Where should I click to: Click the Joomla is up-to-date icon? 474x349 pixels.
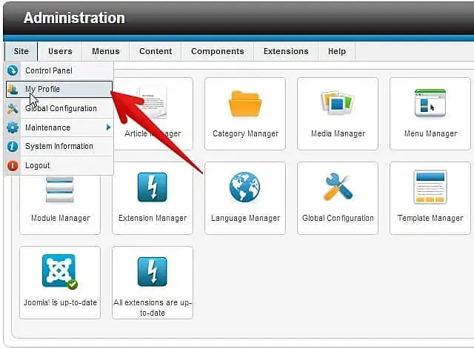60,272
